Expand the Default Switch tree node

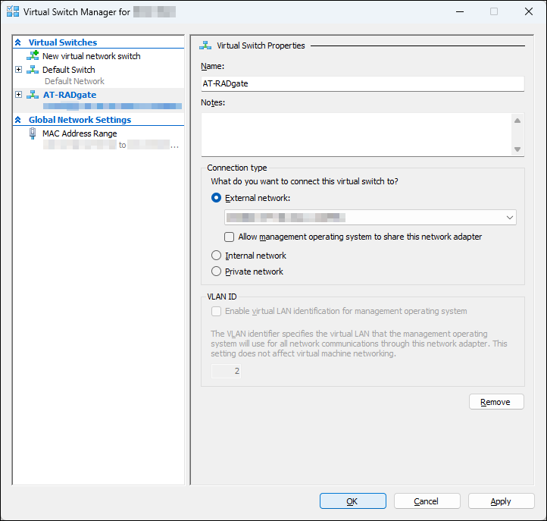click(x=18, y=70)
